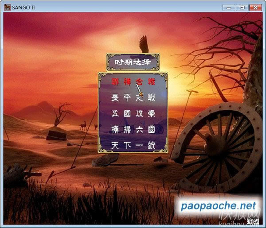Start the 天下一統 scenario
The image size is (266, 228).
[133, 145]
